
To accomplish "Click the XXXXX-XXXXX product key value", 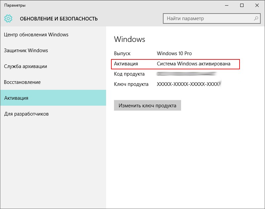I will click(x=189, y=84).
